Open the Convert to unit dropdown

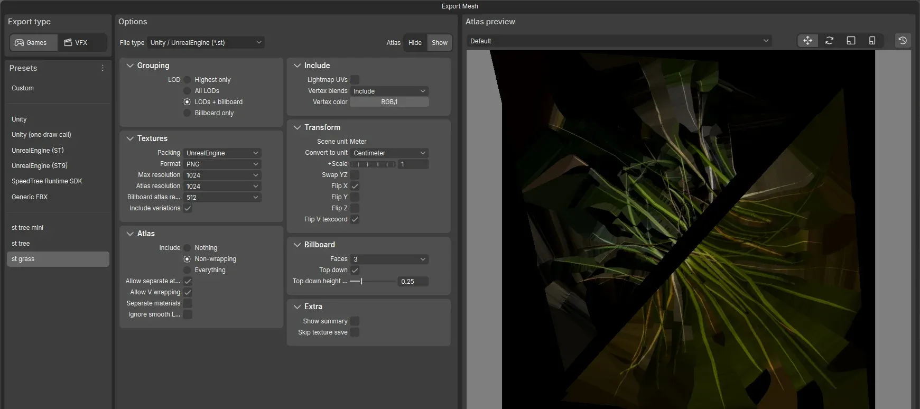pos(389,153)
